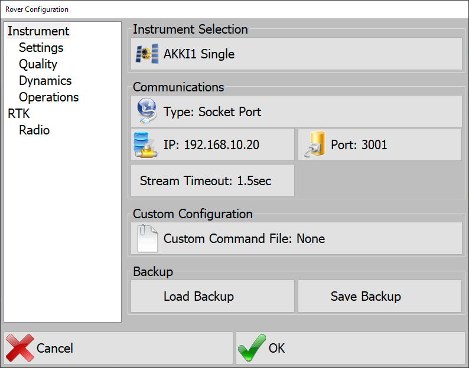Viewport: 469px width, 368px height.
Task: Open the Dynamics configuration page
Action: coord(45,81)
